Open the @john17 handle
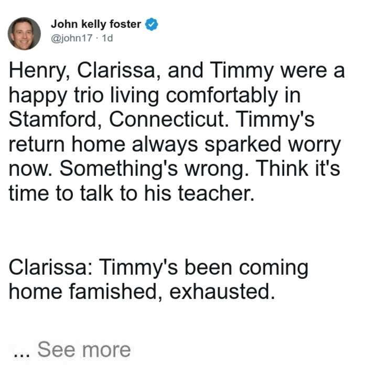The image size is (367, 367). pyautogui.click(x=72, y=38)
